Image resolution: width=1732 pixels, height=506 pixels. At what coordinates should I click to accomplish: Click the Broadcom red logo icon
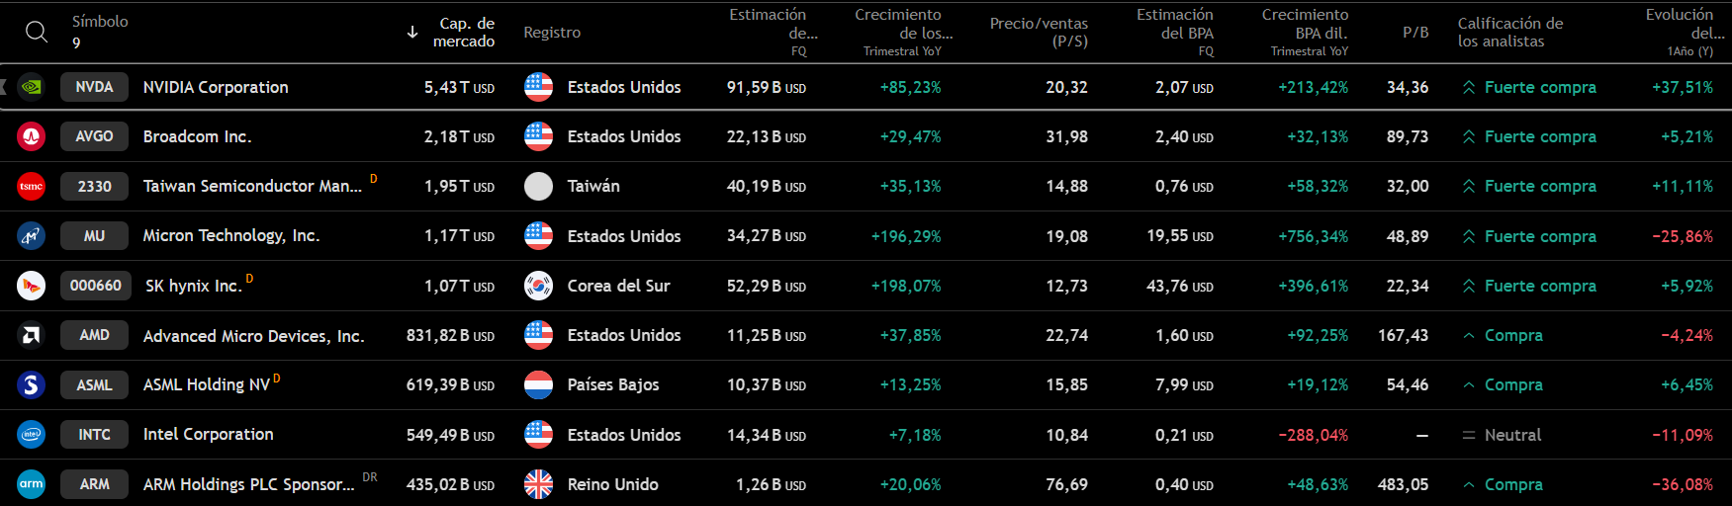coord(32,136)
